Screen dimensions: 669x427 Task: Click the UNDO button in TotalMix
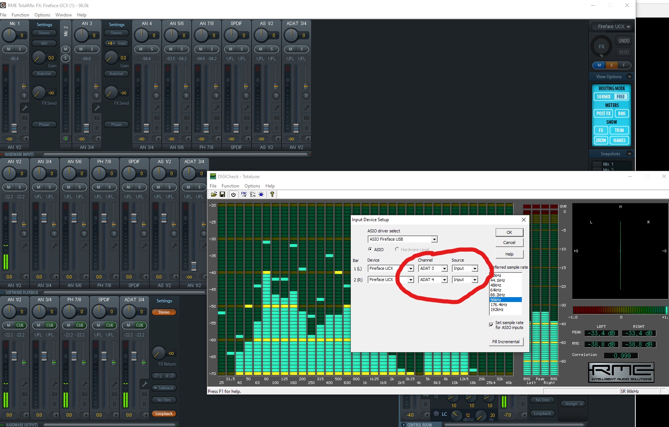coord(624,41)
